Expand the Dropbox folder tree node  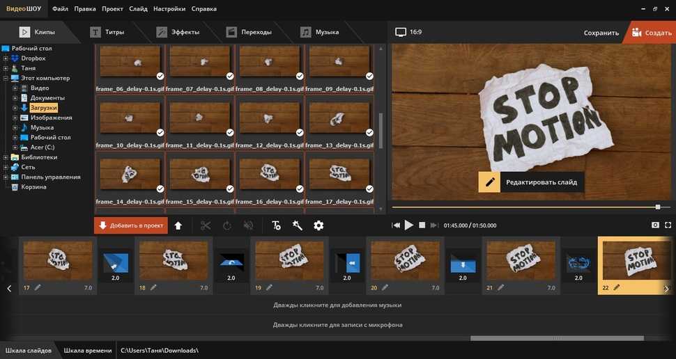(6, 59)
